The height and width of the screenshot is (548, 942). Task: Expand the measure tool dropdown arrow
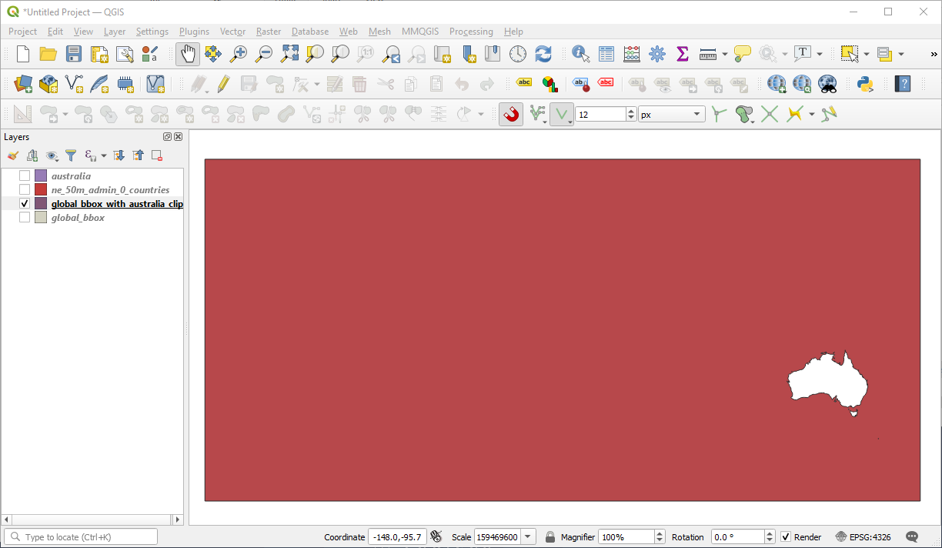(725, 54)
